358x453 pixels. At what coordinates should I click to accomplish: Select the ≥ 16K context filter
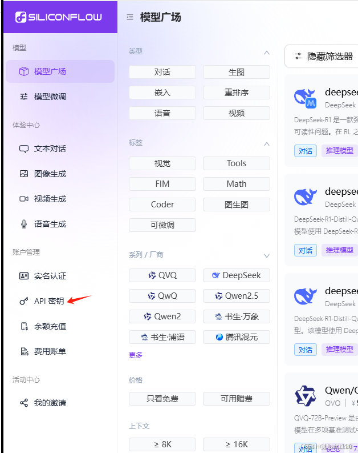[237, 444]
